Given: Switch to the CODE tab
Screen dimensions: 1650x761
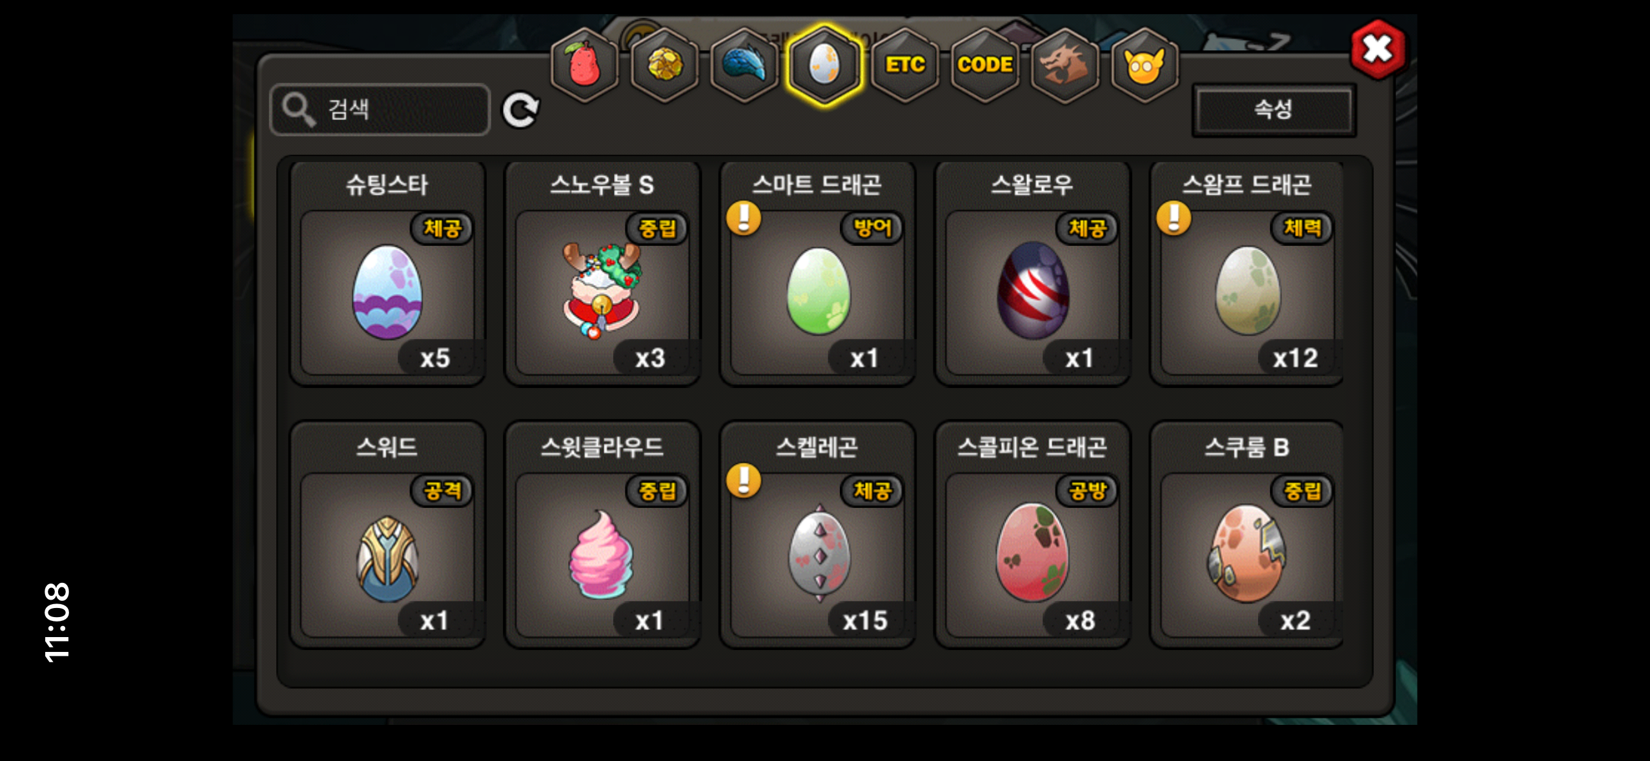Looking at the screenshot, I should (985, 65).
